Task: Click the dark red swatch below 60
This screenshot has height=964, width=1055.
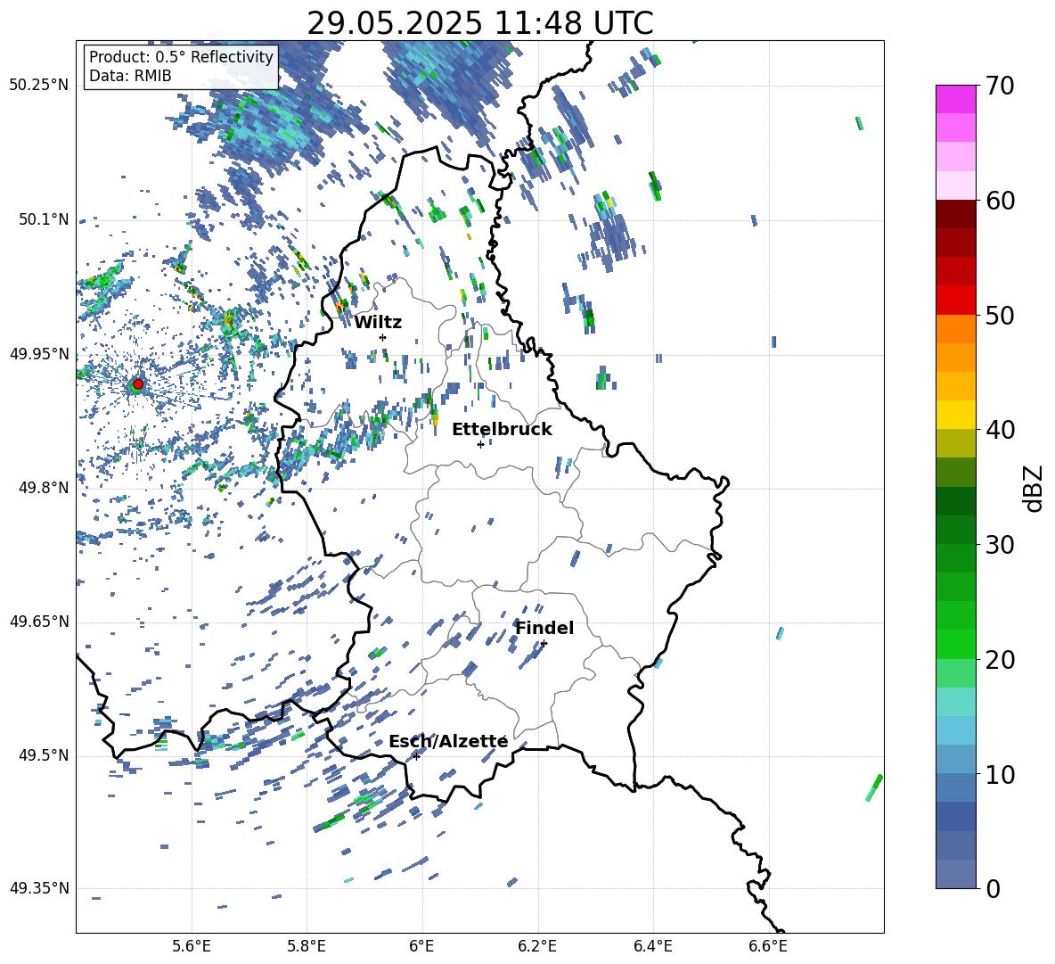Action: click(x=956, y=214)
